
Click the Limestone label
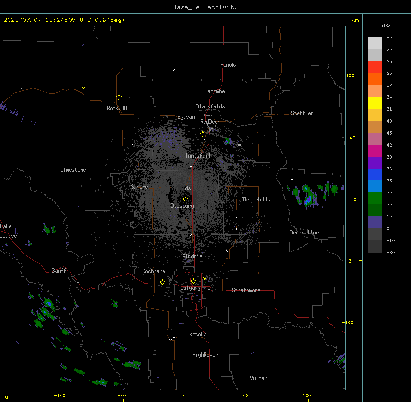(73, 170)
